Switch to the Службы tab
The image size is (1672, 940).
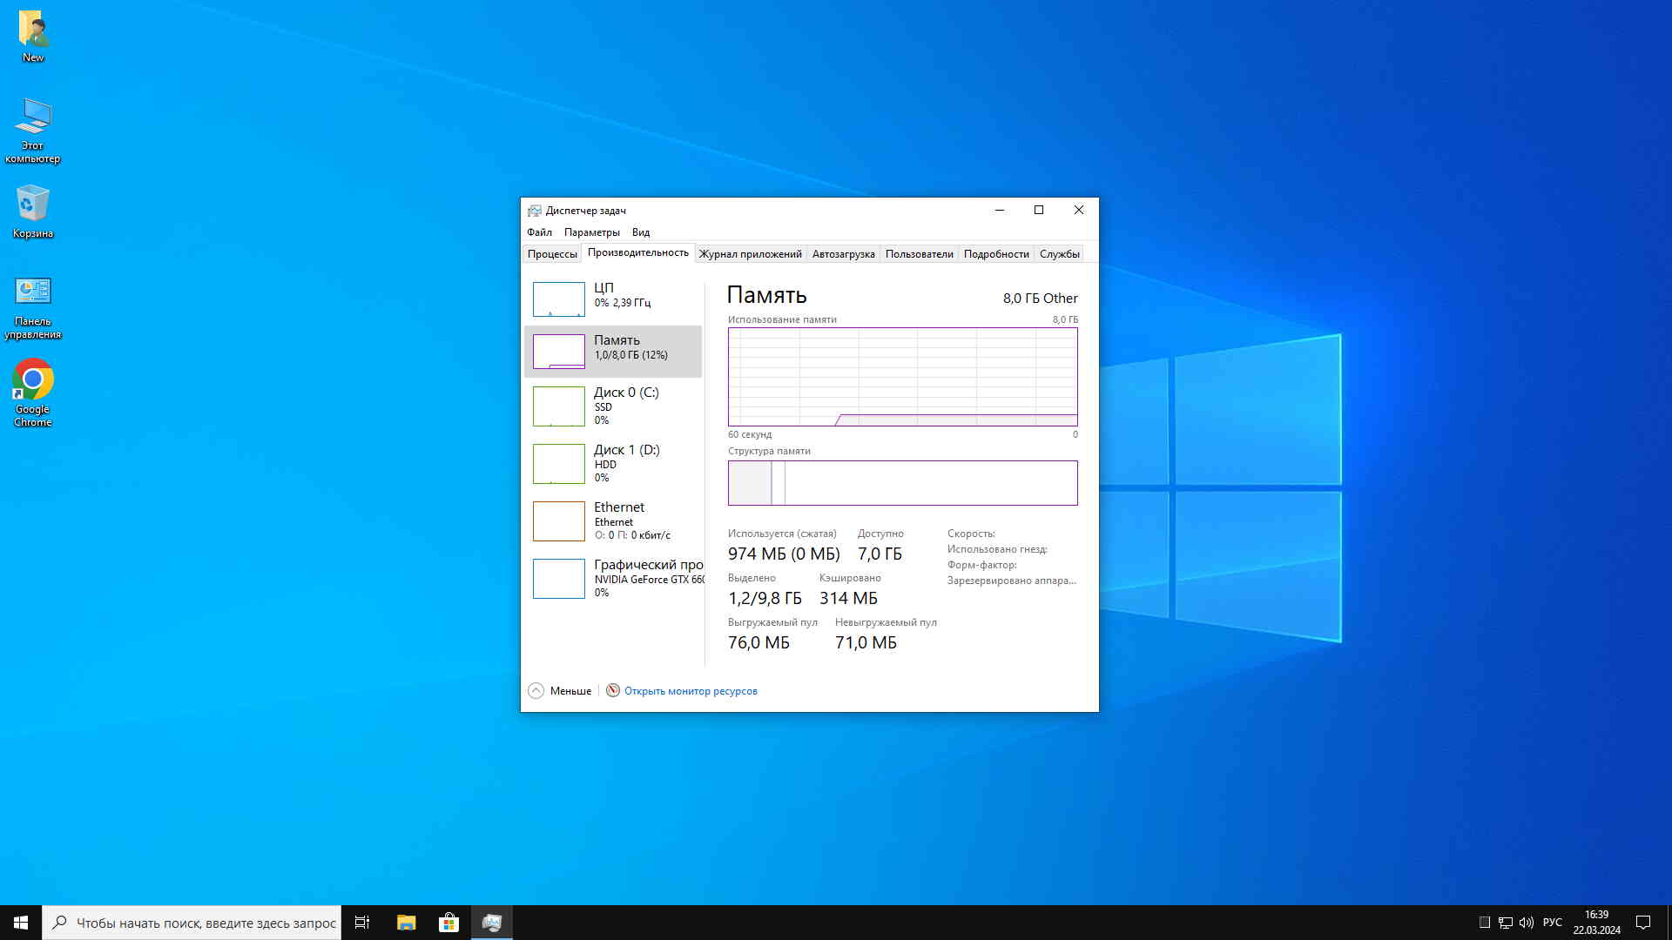pos(1059,254)
